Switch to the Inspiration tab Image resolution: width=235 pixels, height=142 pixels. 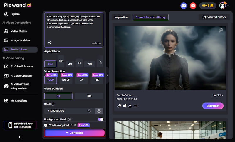[x=121, y=17]
